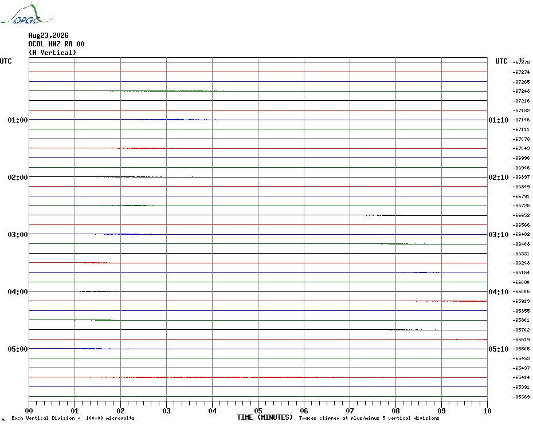Click the 07 minute tick label
The image size is (533, 426).
[x=350, y=411]
